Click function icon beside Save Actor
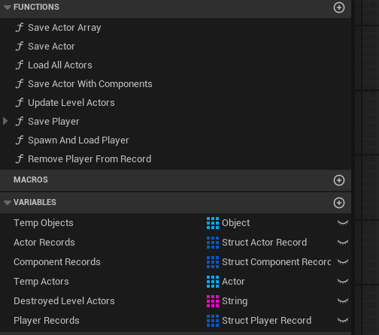This screenshot has height=335, width=379. (20, 47)
